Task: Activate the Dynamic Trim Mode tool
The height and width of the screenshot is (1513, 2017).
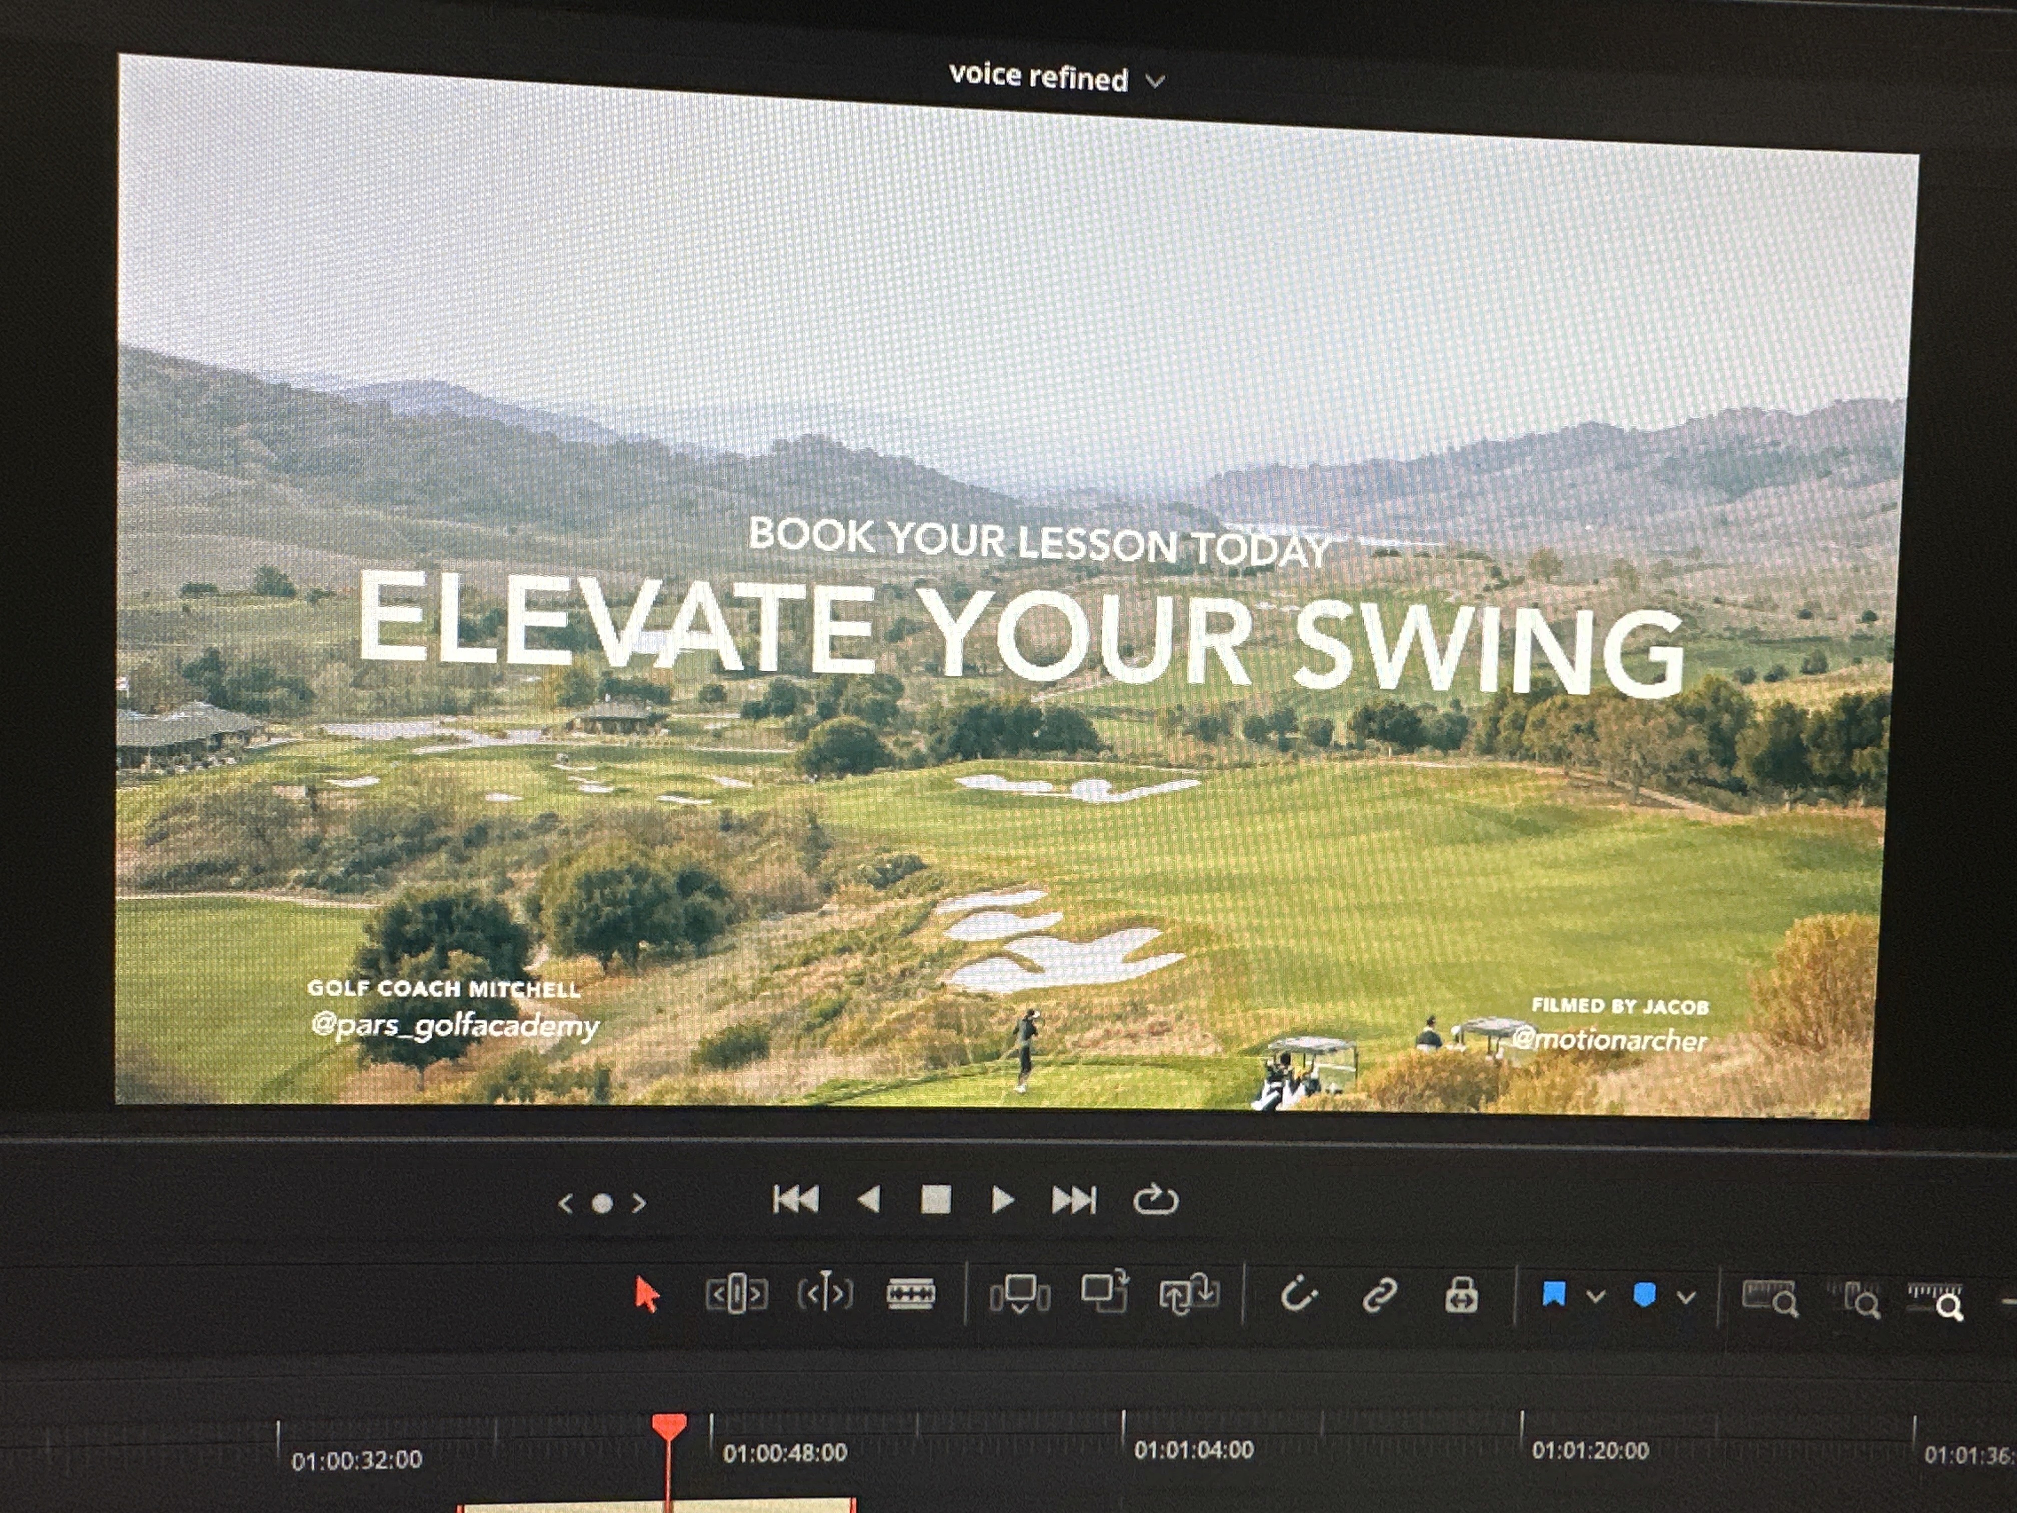Action: (x=825, y=1292)
